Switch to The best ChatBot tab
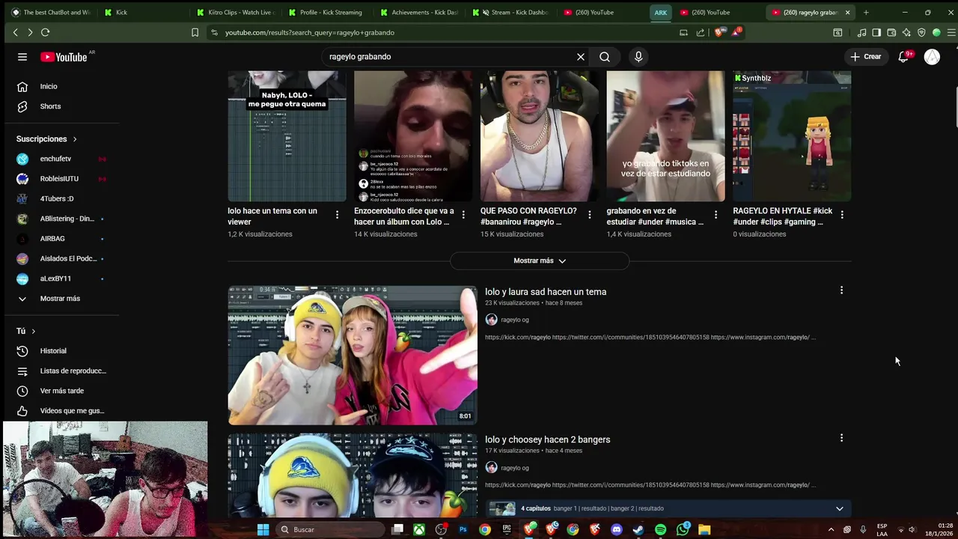 coord(51,12)
